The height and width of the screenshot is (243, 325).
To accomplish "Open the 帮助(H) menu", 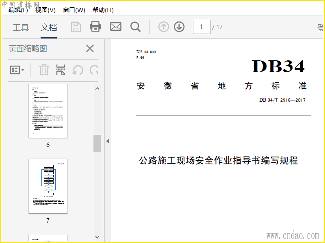I will click(x=103, y=10).
